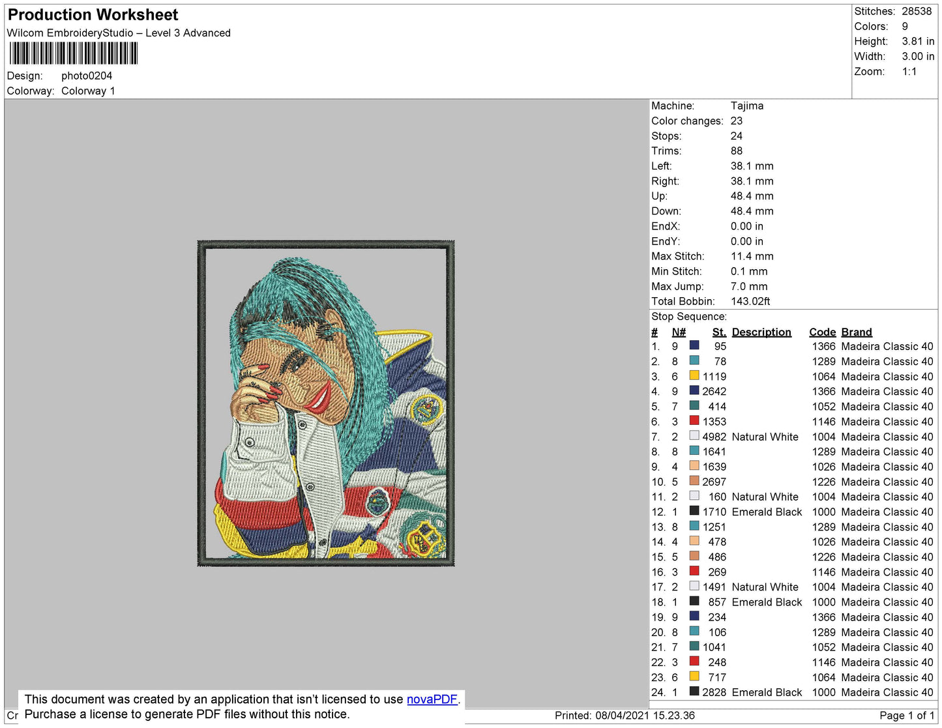Select the Emerald Black swatch in stop 12
Image resolution: width=942 pixels, height=728 pixels.
(x=694, y=511)
